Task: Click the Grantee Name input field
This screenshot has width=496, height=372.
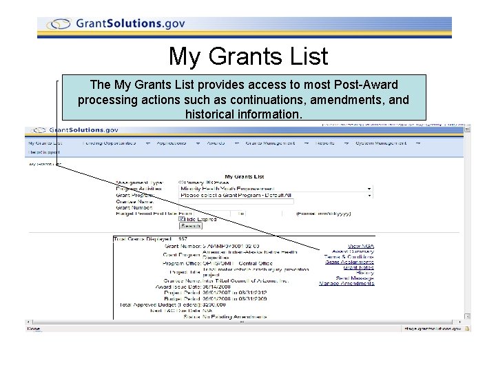Action: [x=236, y=201]
